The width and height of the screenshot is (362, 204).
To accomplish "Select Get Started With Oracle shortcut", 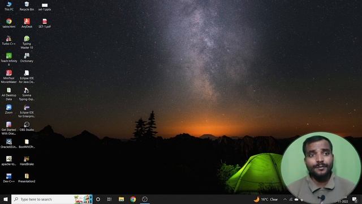I will [9, 129].
